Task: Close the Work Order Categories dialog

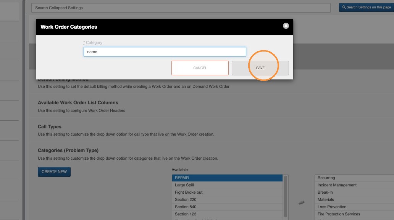Action: pyautogui.click(x=286, y=26)
